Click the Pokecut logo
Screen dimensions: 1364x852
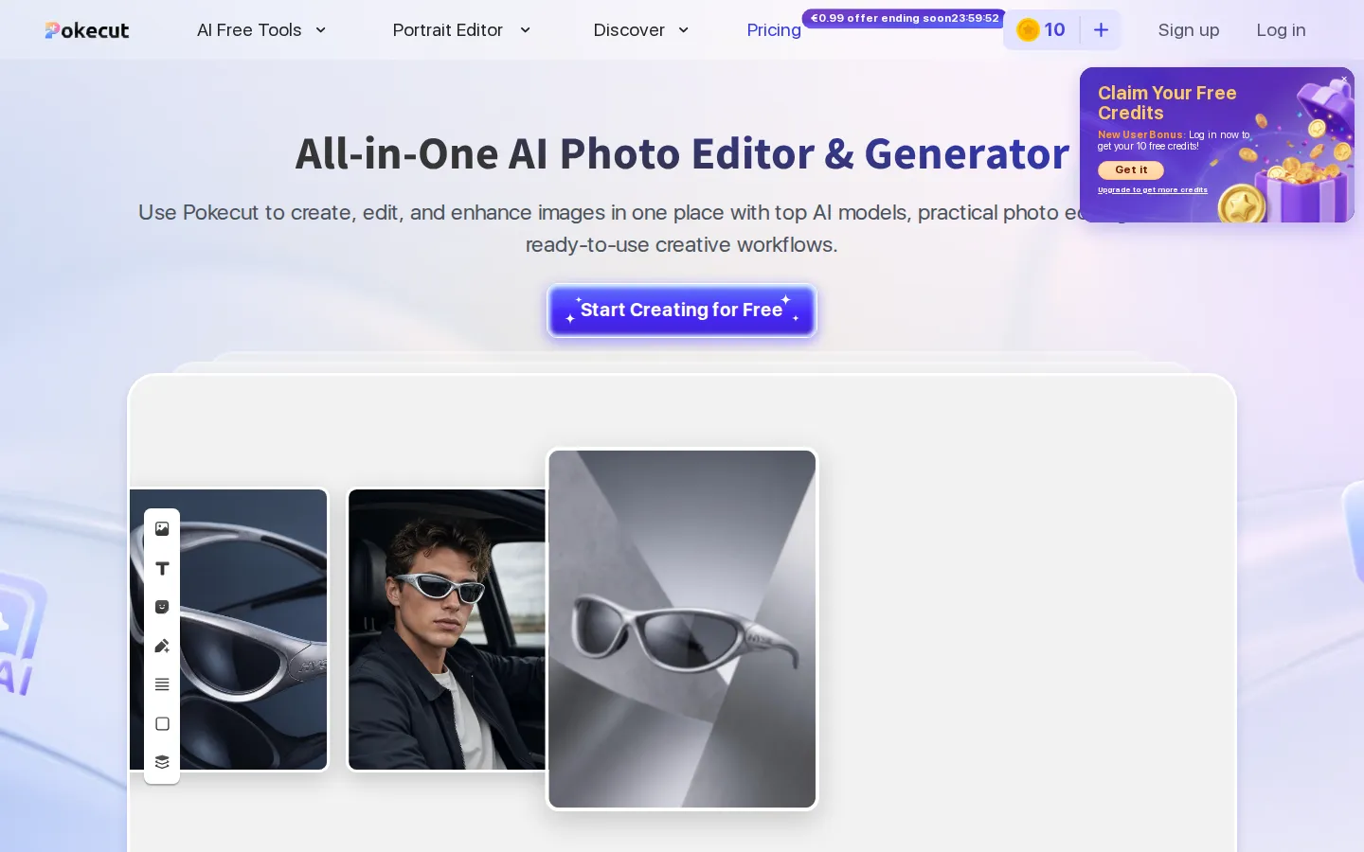pos(86,30)
